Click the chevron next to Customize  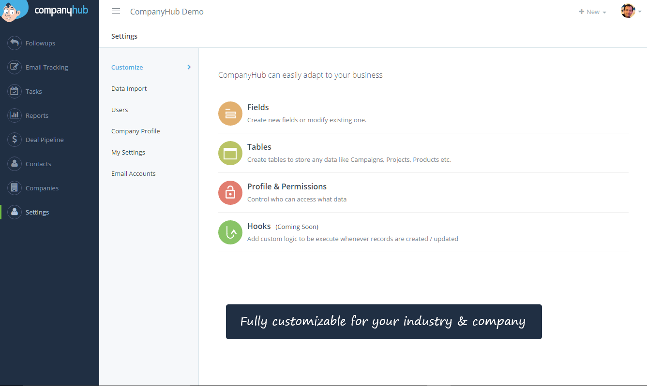189,67
